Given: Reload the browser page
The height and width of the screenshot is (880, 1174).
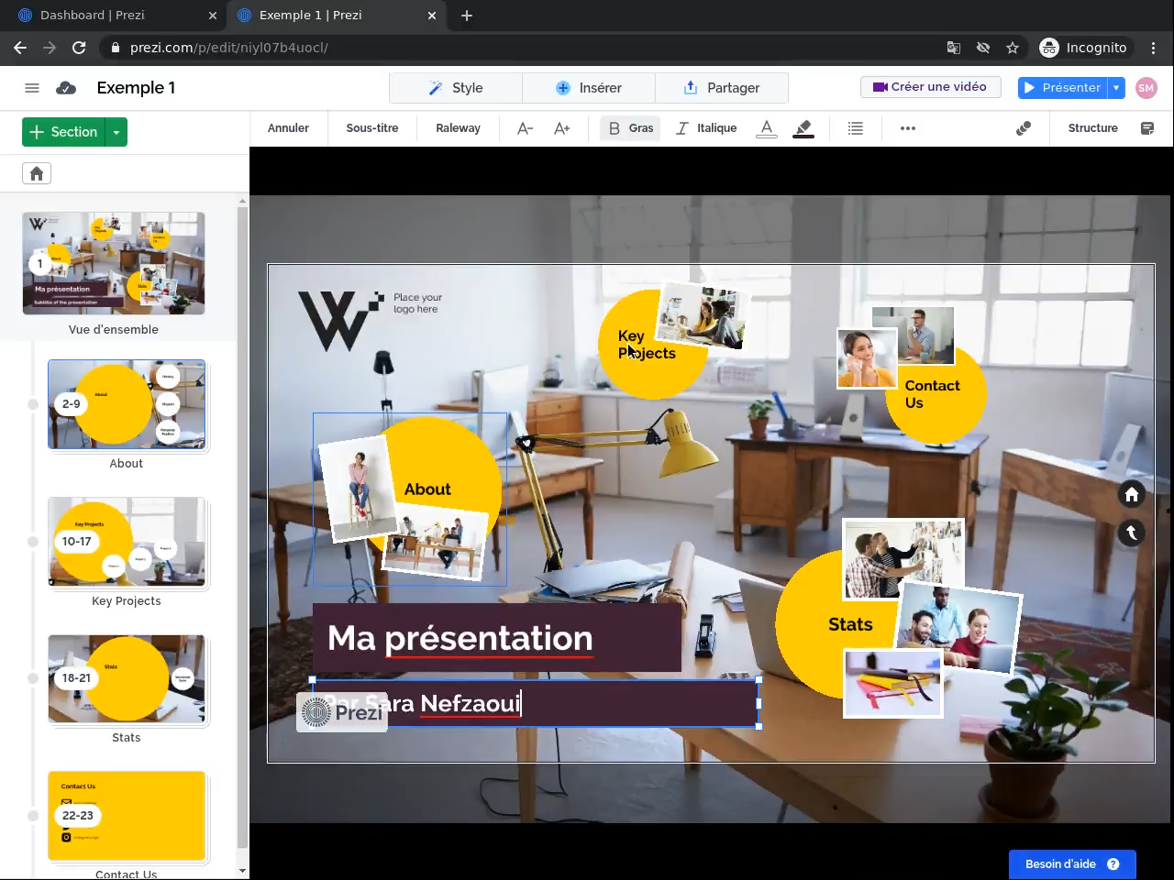Looking at the screenshot, I should click(x=79, y=48).
